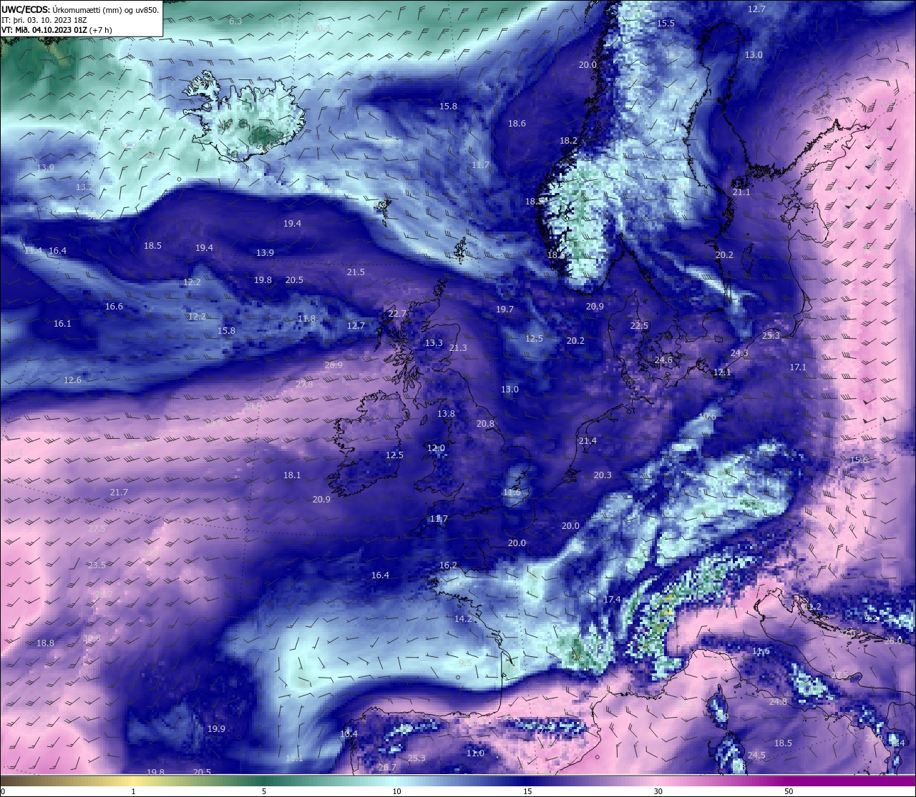Image resolution: width=916 pixels, height=797 pixels.
Task: Click the 16.2 value near Brittany
Action: (x=448, y=565)
